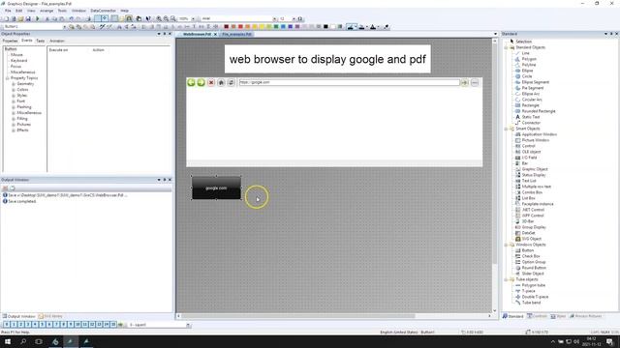Select the T-piece tube object
620x348 pixels.
[528, 291]
